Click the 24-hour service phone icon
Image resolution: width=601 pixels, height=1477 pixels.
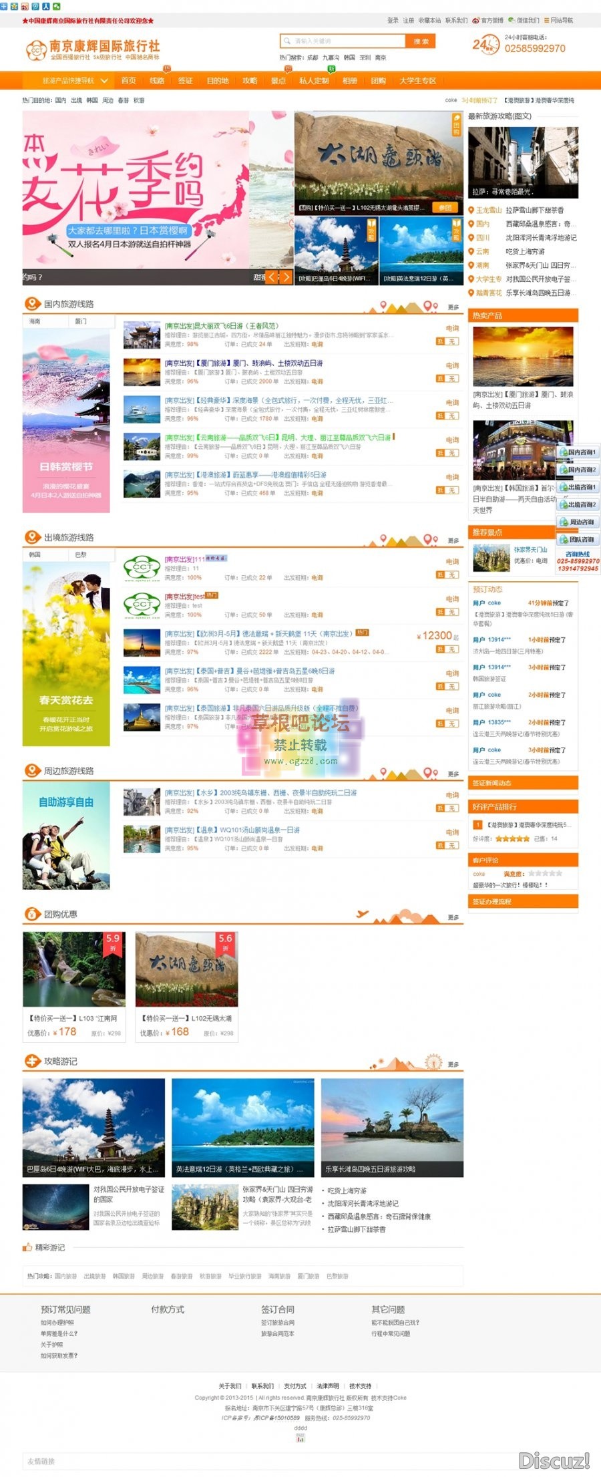tap(485, 45)
